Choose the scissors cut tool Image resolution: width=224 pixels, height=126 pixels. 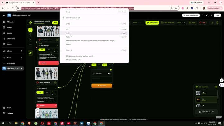point(30,40)
